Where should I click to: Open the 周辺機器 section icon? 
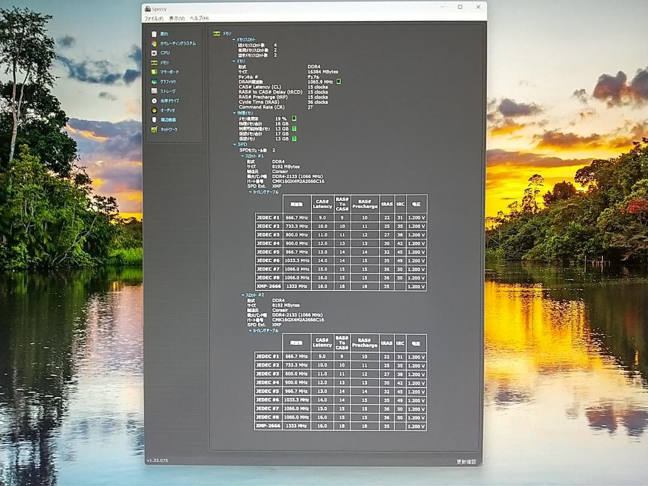(x=154, y=120)
